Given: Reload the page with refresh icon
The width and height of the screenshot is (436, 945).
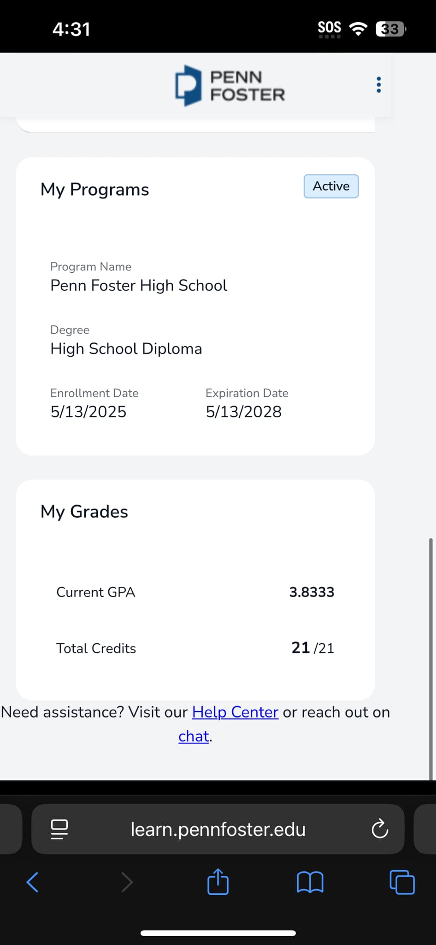Looking at the screenshot, I should pos(380,829).
